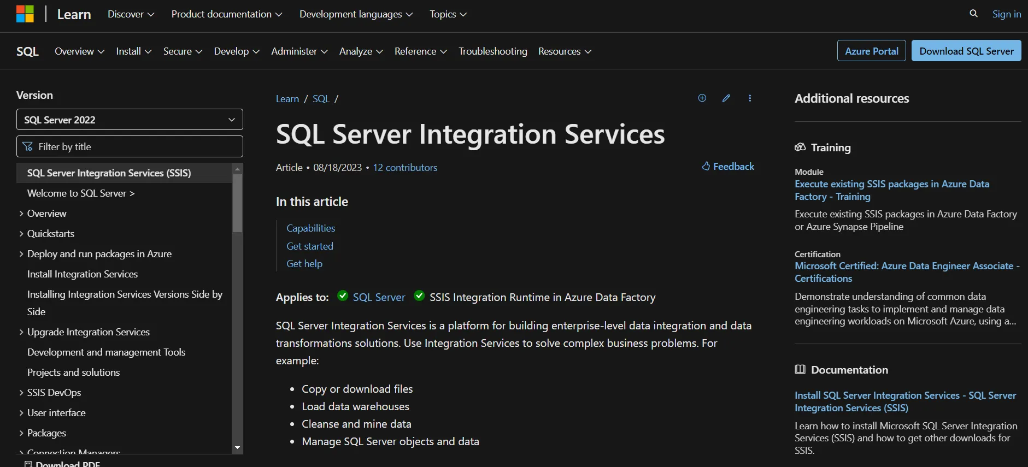The image size is (1028, 467).
Task: Open the Discover dropdown menu
Action: (x=131, y=14)
